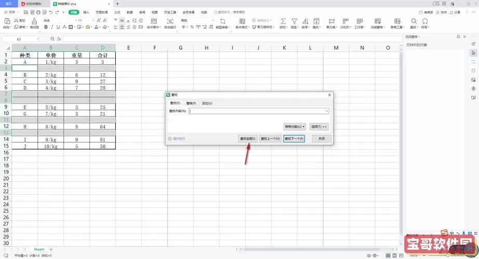Switch to the Page Layout ribbon tab
The width and height of the screenshot is (479, 259).
pyautogui.click(x=101, y=12)
